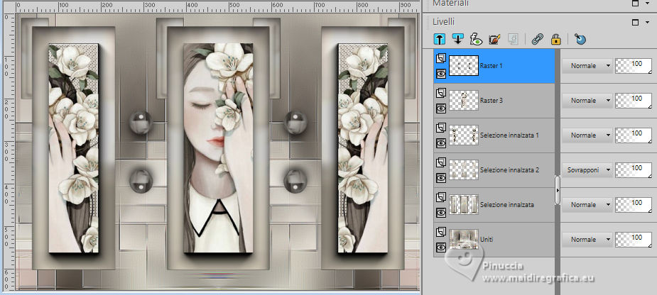The height and width of the screenshot is (295, 657).
Task: Click the Materiali panel title
Action: [x=451, y=4]
